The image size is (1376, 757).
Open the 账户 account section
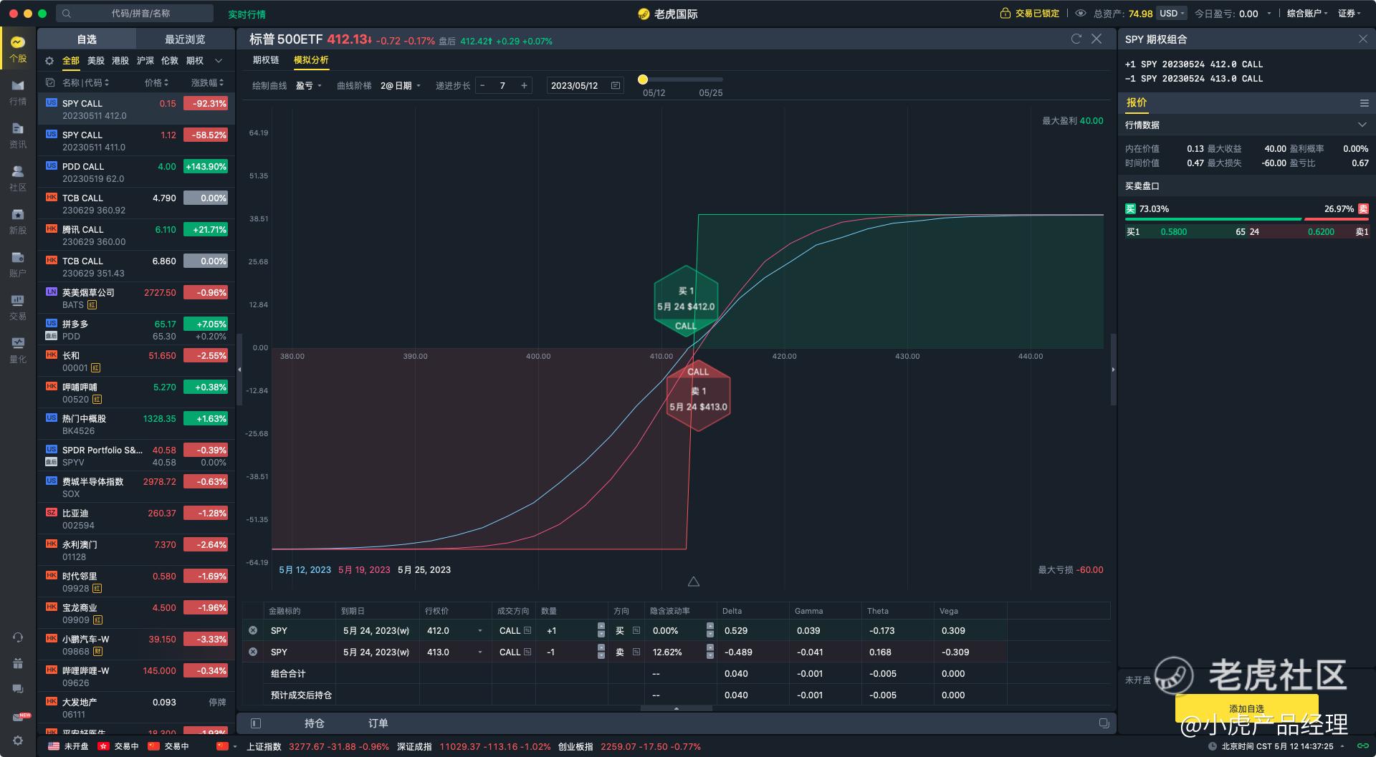point(18,264)
